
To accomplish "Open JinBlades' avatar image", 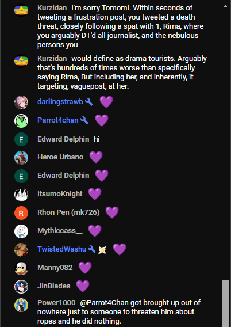I will 21,287.
